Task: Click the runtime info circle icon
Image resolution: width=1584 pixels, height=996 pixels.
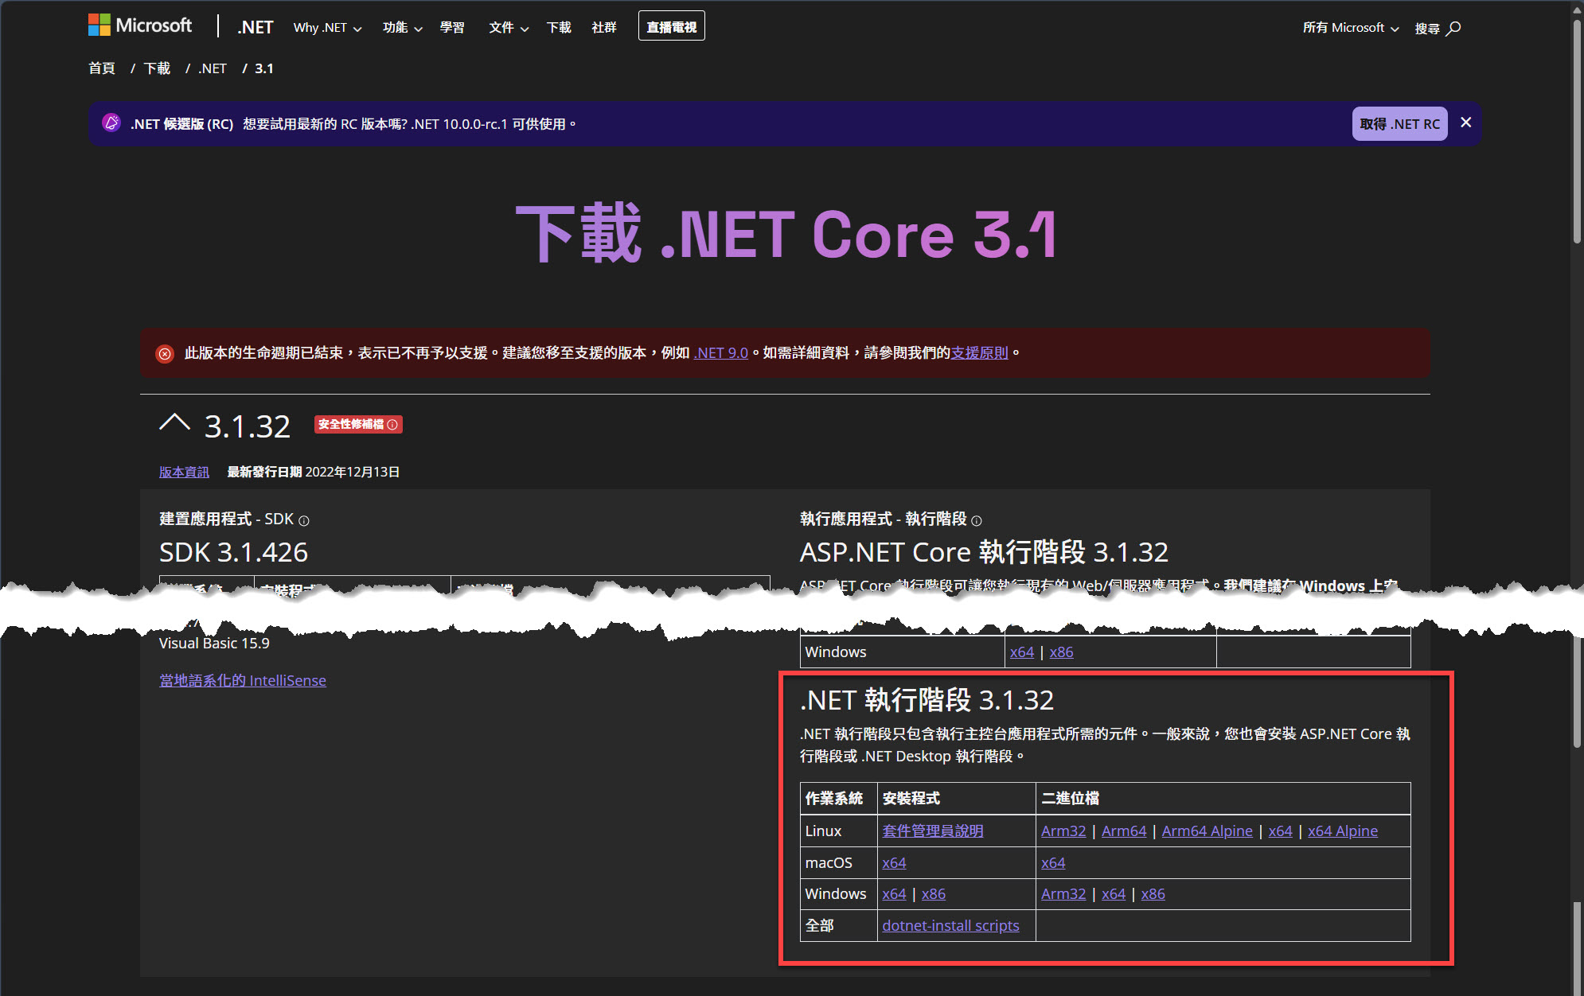Action: 977,520
